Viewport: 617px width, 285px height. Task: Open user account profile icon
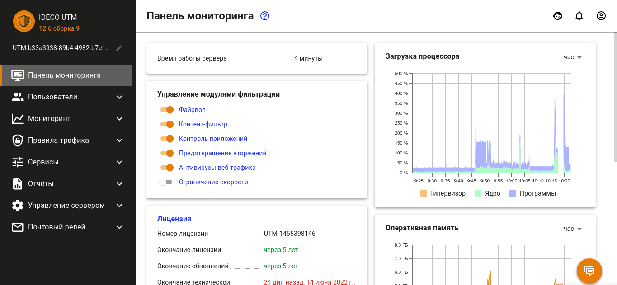(601, 16)
